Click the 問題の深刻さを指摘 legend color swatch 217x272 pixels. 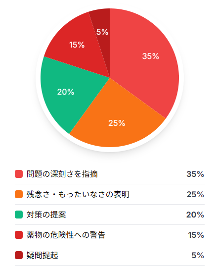tap(19, 174)
